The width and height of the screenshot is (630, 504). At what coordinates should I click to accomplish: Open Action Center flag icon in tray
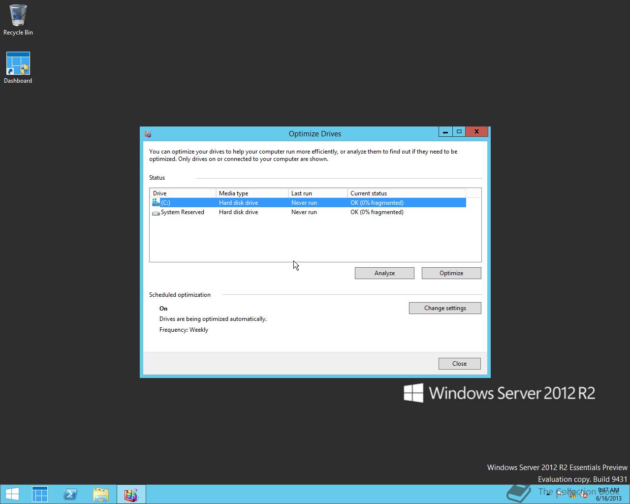point(561,495)
